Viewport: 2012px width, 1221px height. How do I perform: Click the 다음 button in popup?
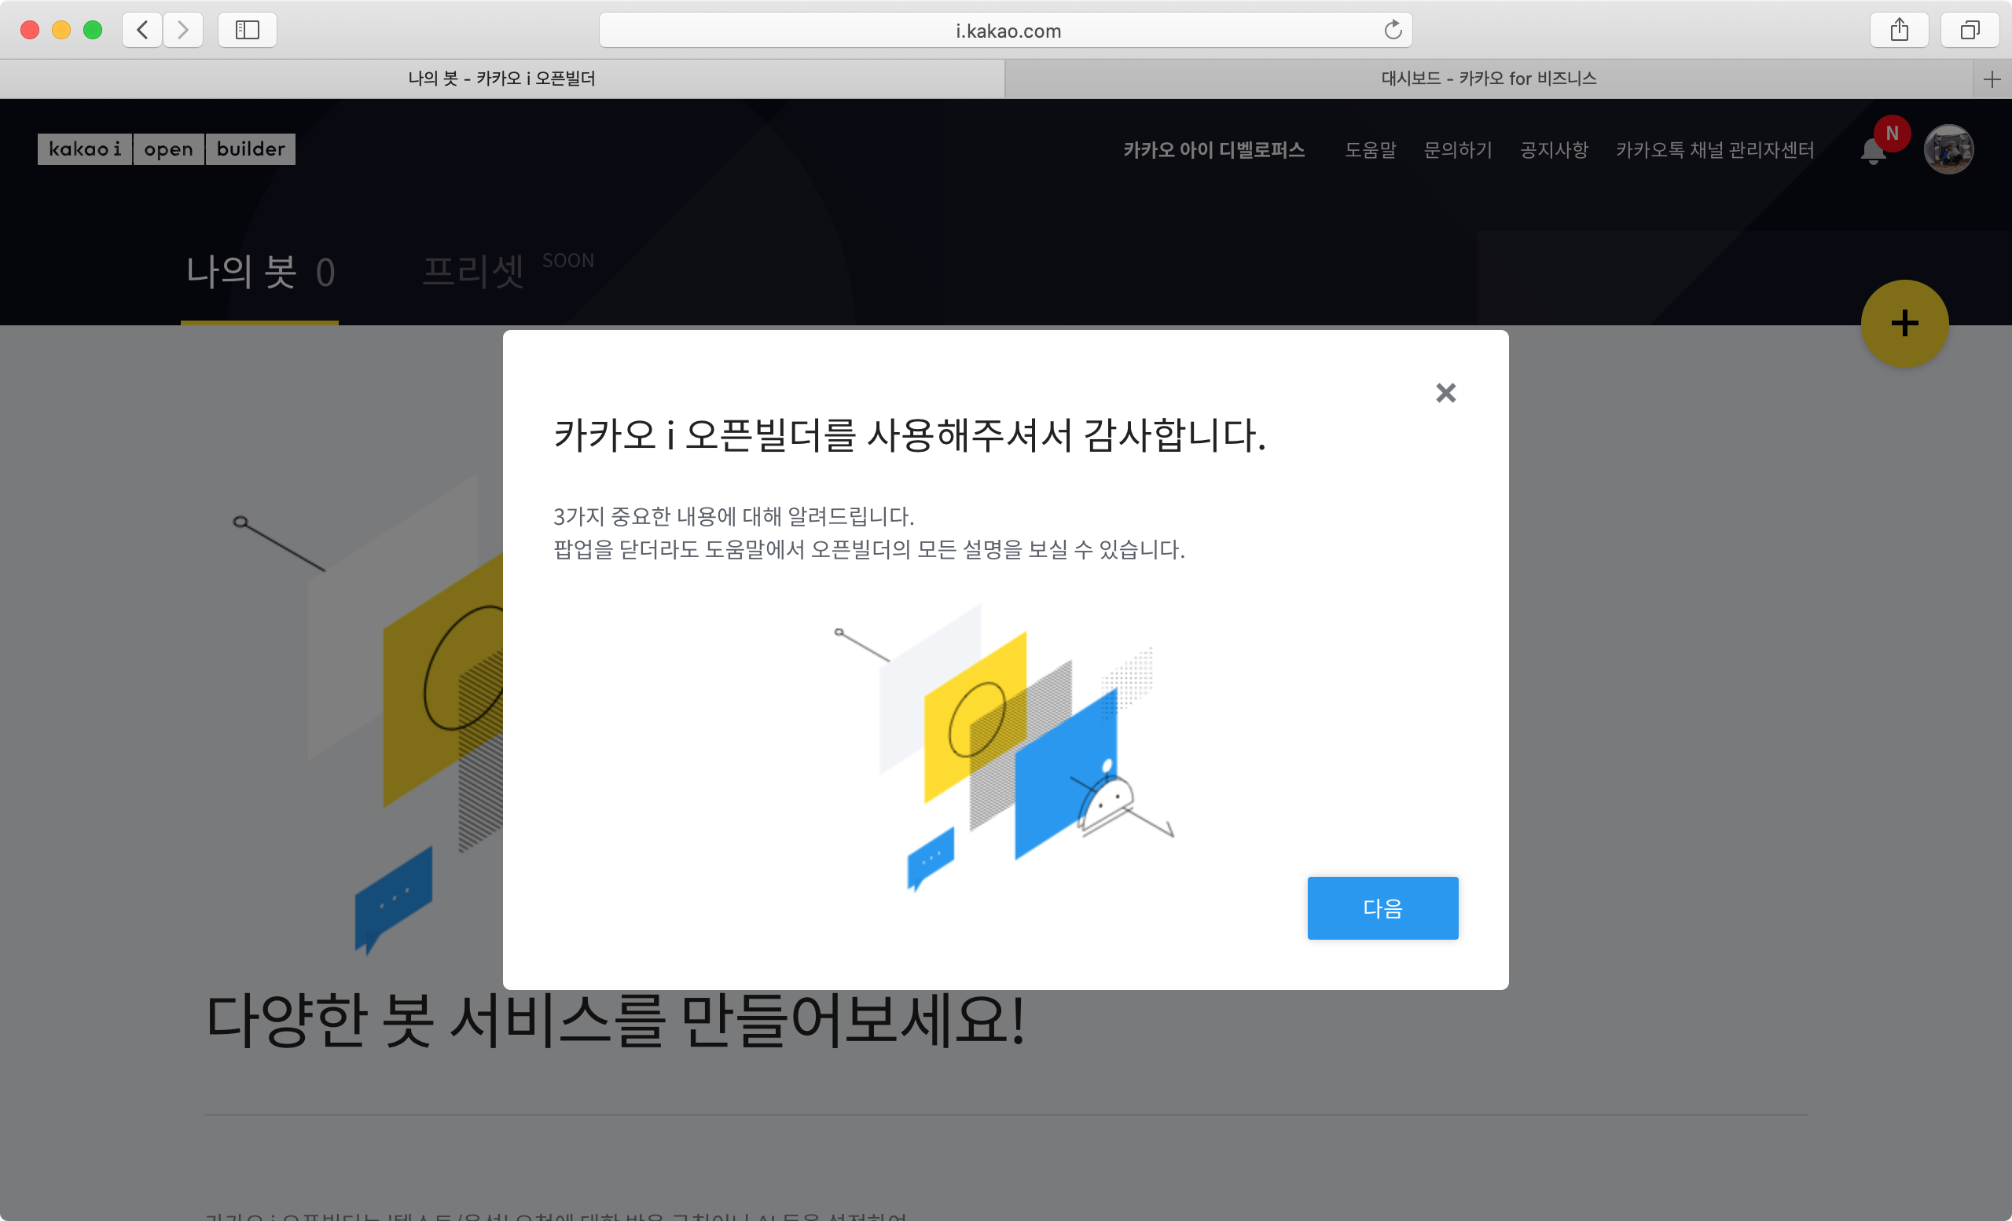click(x=1382, y=907)
